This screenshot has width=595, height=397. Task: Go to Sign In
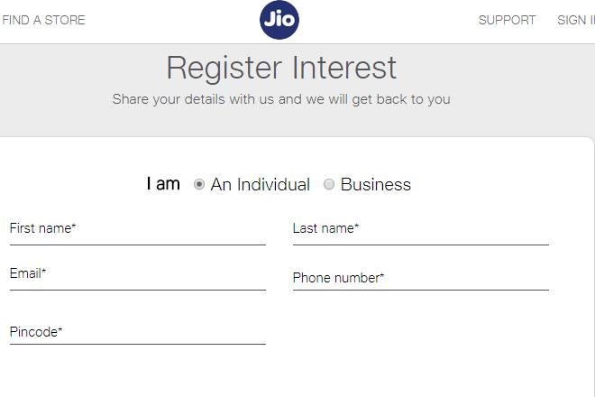tap(576, 20)
